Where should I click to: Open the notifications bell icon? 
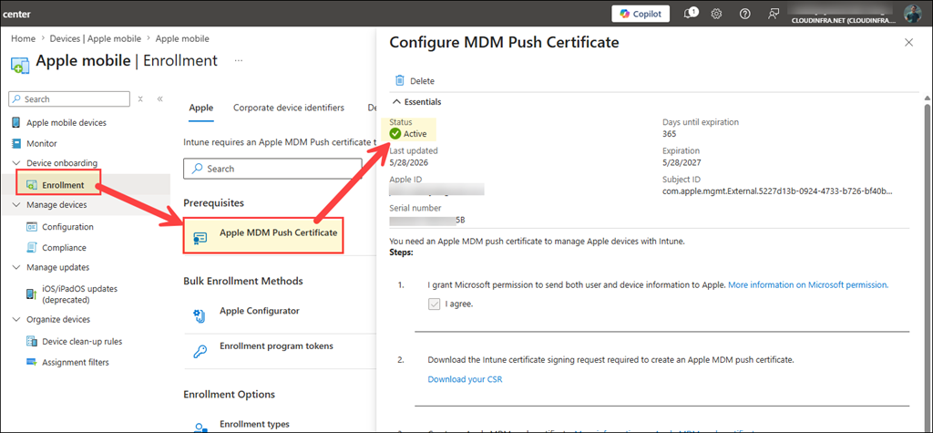(x=691, y=14)
